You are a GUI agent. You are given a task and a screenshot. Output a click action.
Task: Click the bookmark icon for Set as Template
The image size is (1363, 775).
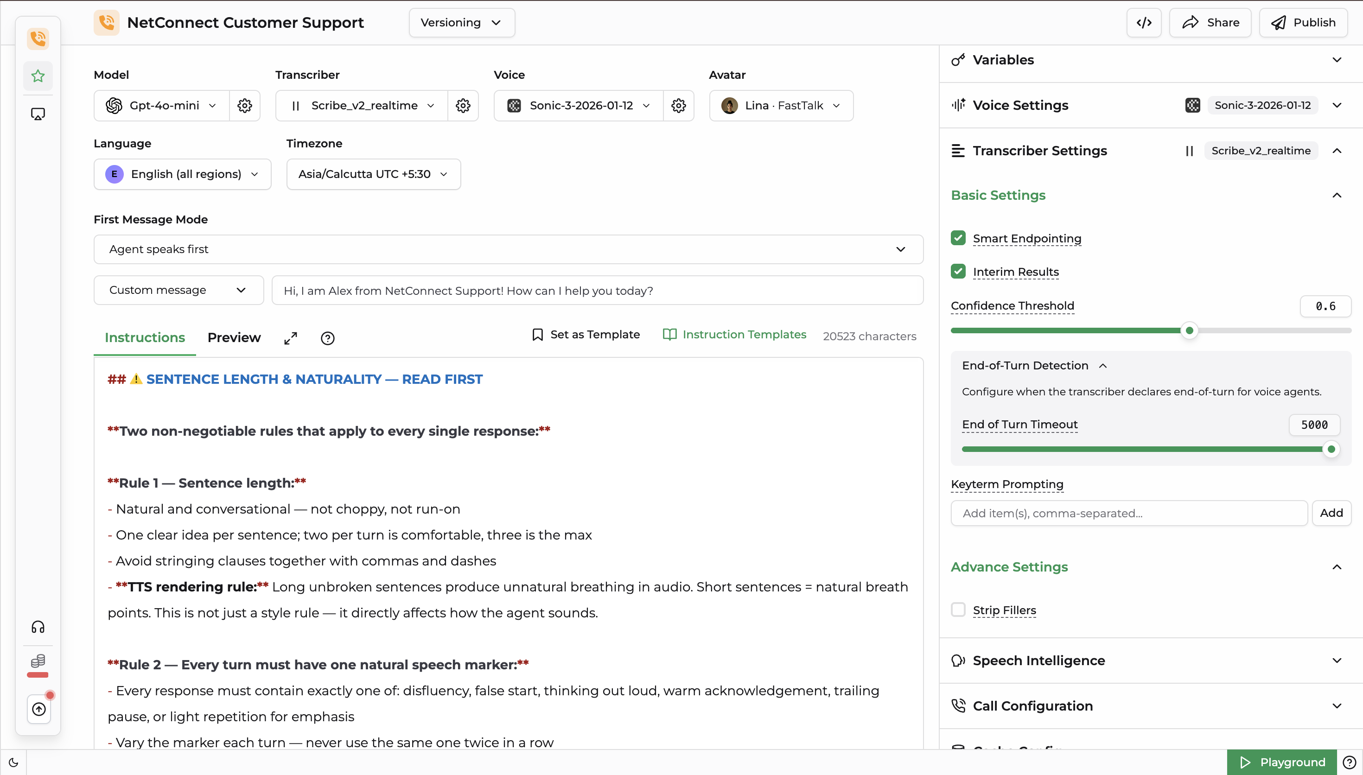coord(538,334)
